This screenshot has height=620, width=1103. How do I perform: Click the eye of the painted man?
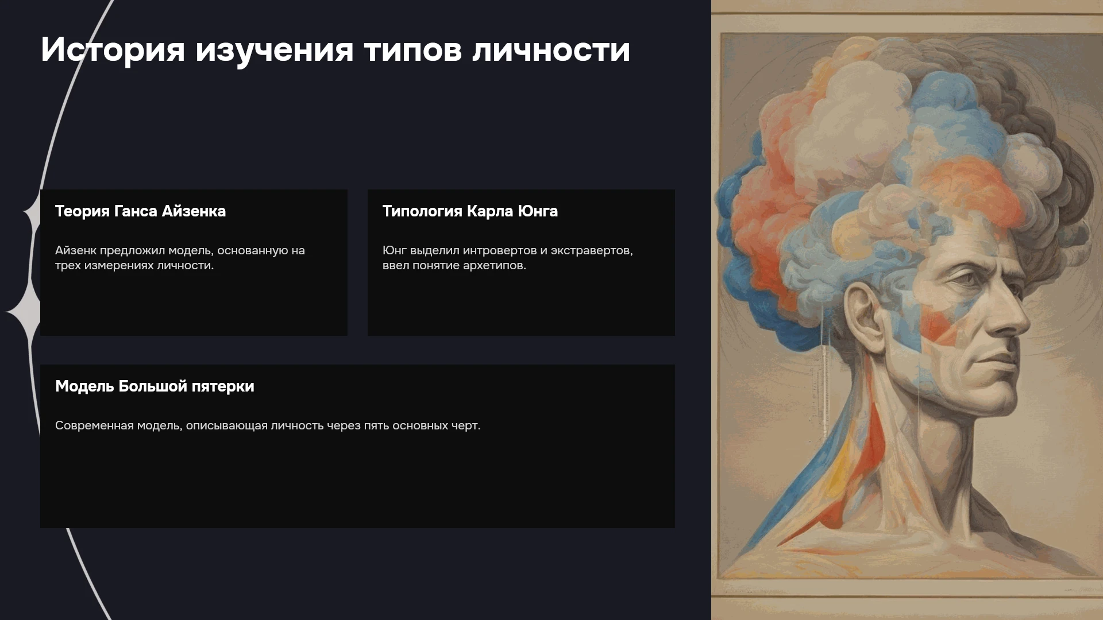tap(970, 278)
